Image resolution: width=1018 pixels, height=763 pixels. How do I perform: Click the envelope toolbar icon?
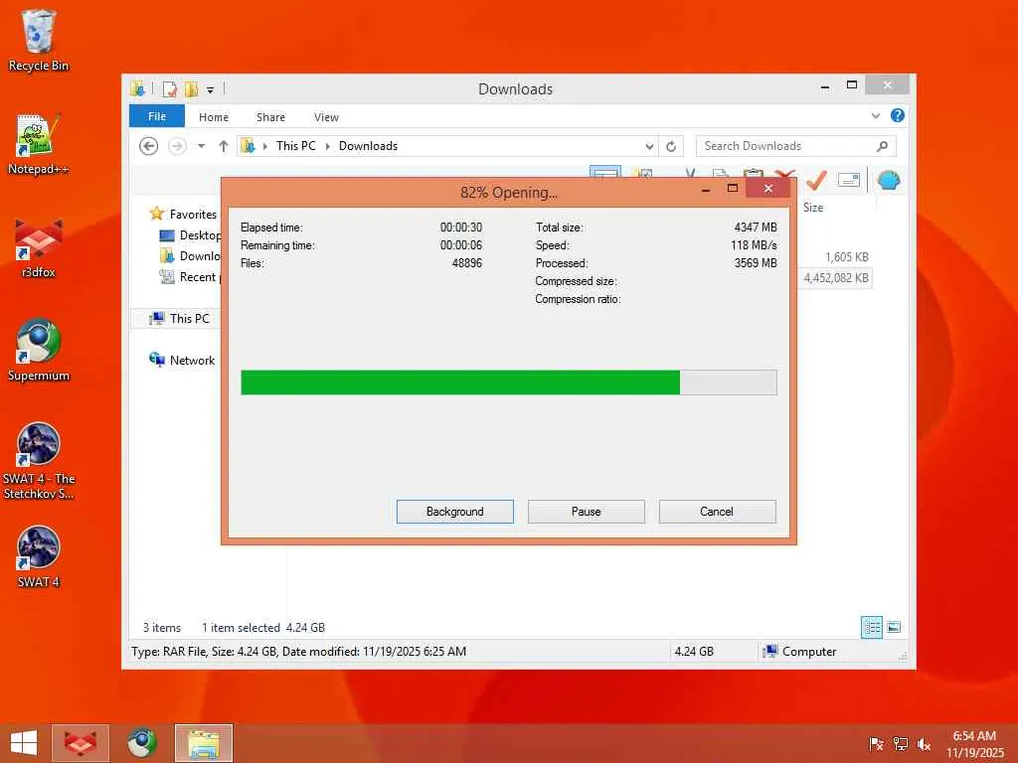point(849,180)
